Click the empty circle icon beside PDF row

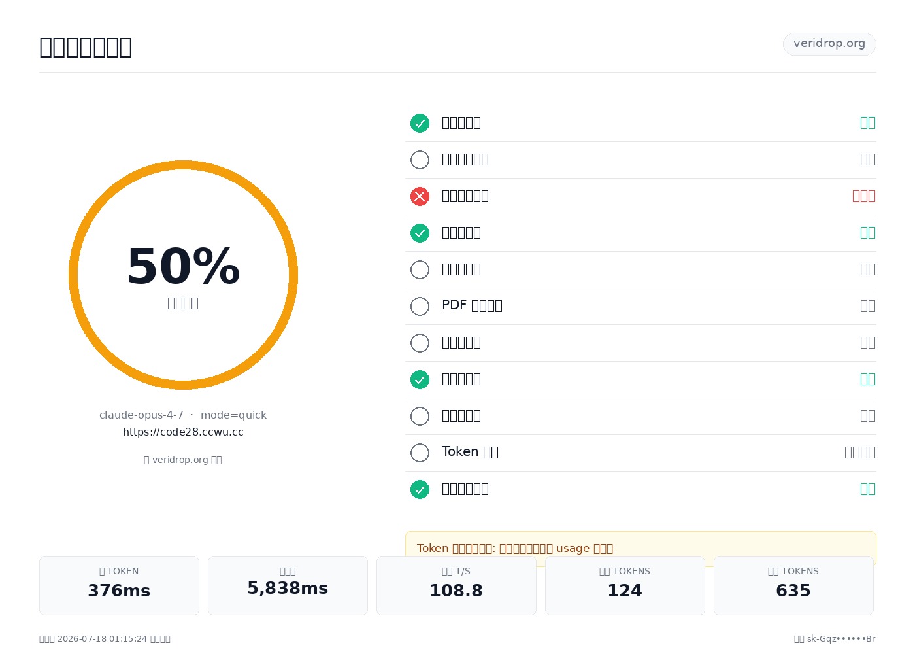click(x=420, y=306)
